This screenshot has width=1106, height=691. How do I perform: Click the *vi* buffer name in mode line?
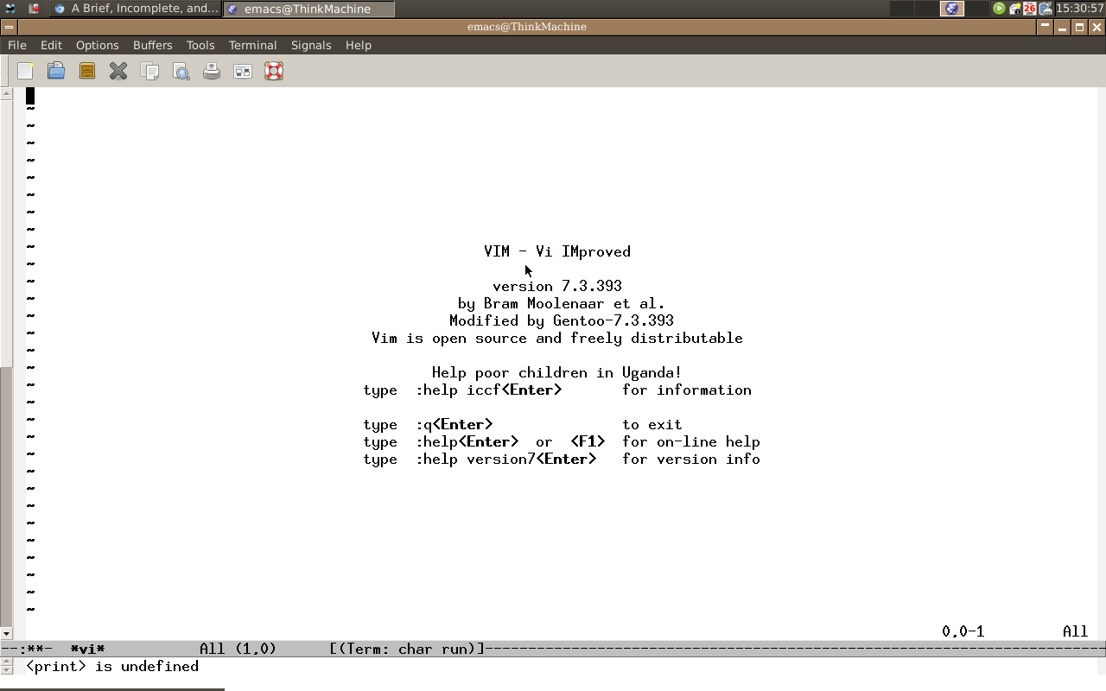(87, 649)
